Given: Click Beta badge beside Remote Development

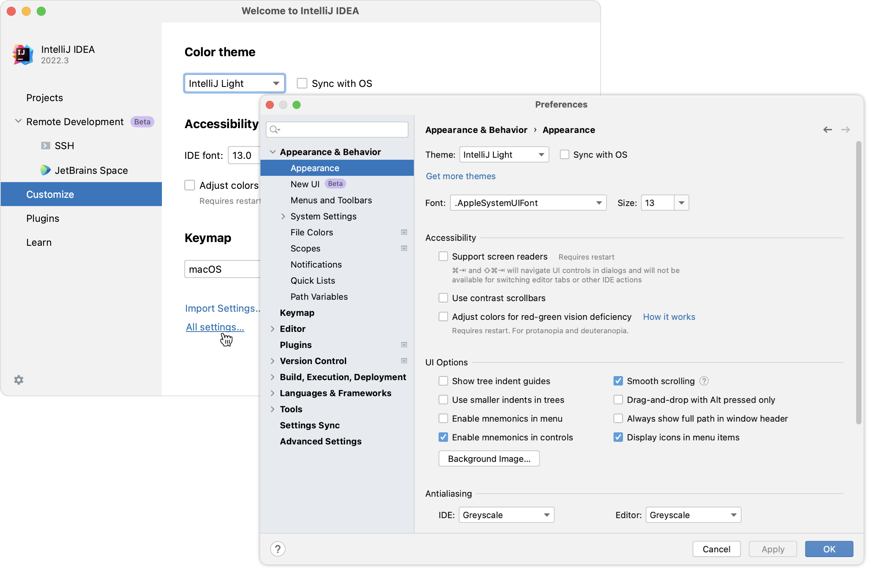Looking at the screenshot, I should 142,122.
